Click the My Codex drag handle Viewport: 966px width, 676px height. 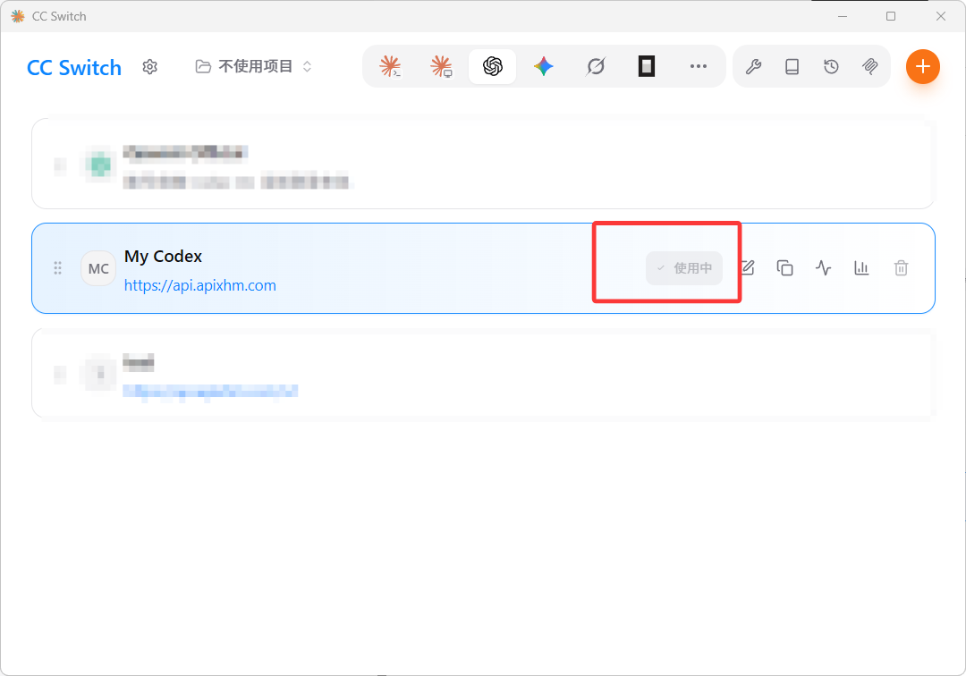click(x=57, y=268)
